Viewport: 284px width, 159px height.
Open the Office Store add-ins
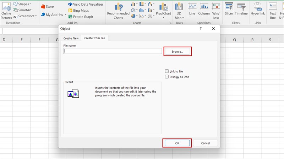coord(47,6)
